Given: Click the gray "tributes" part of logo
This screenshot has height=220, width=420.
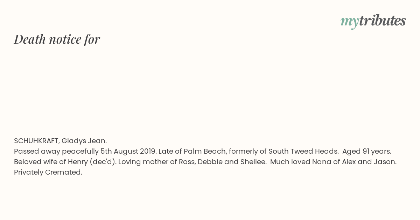Looking at the screenshot, I should [383, 20].
